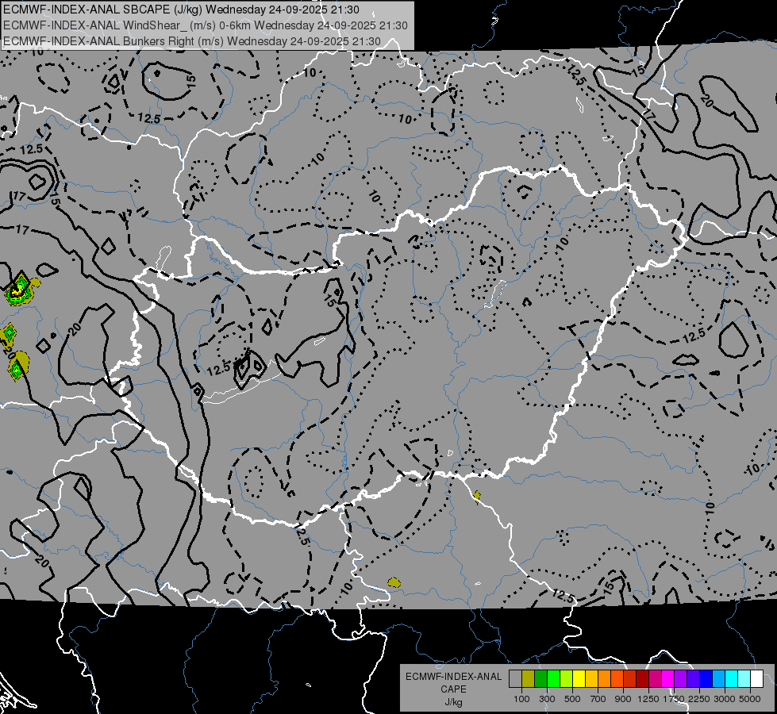The width and height of the screenshot is (777, 714).
Task: Click the 1250 value on the legend scale
Action: (x=648, y=699)
